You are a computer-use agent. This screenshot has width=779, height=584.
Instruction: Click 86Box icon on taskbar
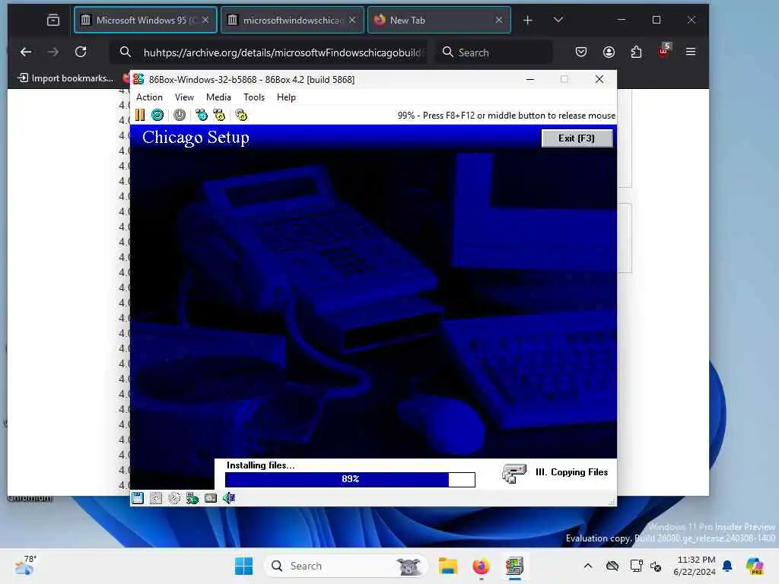[515, 566]
